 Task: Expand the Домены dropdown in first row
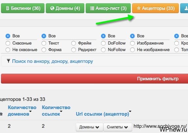(x=89, y=127)
